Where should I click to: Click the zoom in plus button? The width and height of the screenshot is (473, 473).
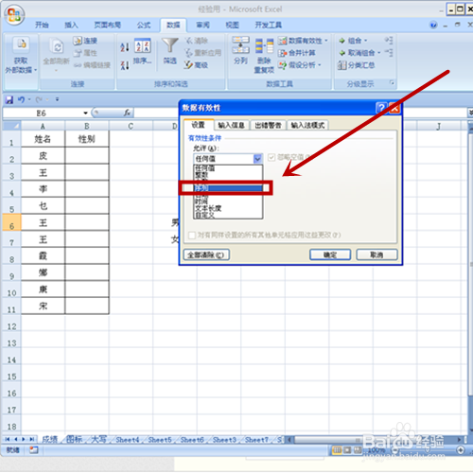click(x=461, y=450)
